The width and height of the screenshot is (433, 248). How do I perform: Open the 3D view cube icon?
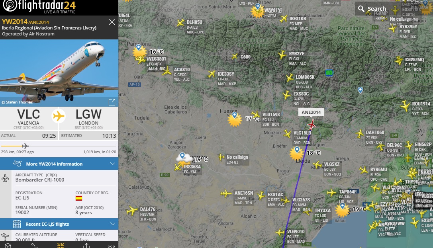[x=8, y=246]
